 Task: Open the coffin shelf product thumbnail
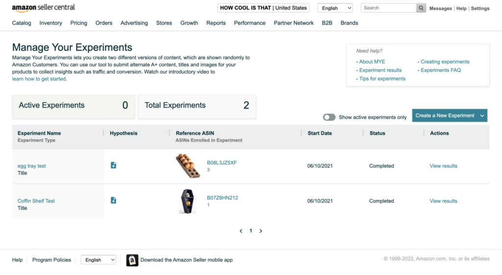[x=188, y=201]
